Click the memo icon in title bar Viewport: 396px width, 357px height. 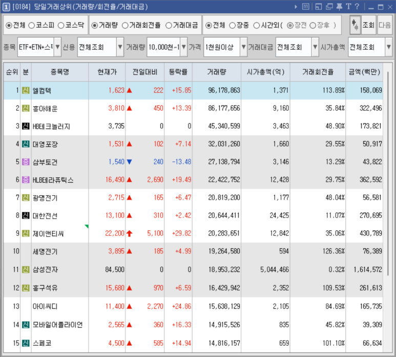click(306, 7)
